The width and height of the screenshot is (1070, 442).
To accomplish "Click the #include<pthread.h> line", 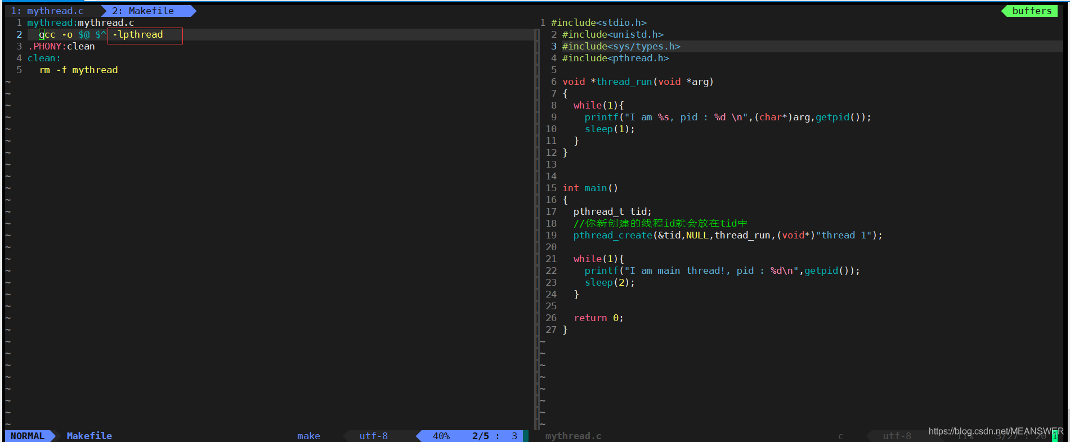I will click(616, 58).
